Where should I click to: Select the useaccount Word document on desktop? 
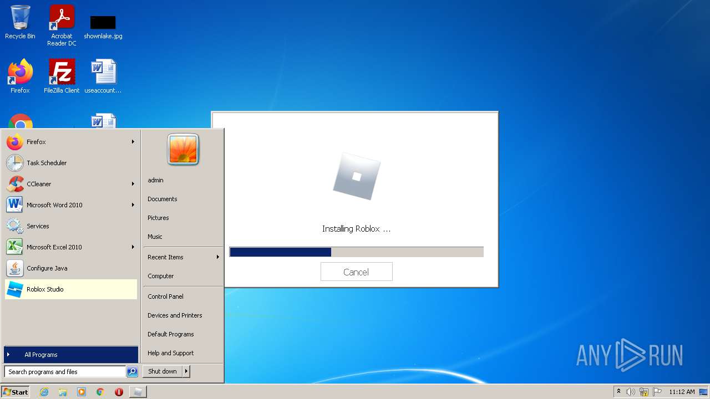[x=103, y=76]
